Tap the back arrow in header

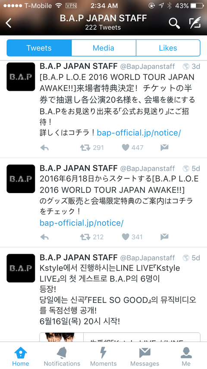click(9, 23)
